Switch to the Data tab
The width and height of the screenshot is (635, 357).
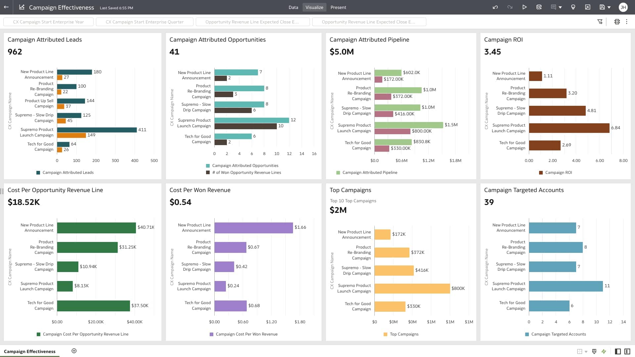point(293,7)
